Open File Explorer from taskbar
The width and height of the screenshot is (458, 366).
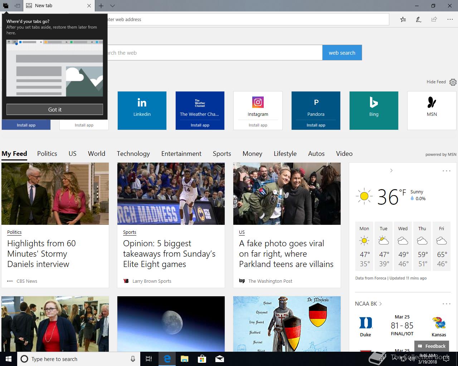pyautogui.click(x=184, y=359)
